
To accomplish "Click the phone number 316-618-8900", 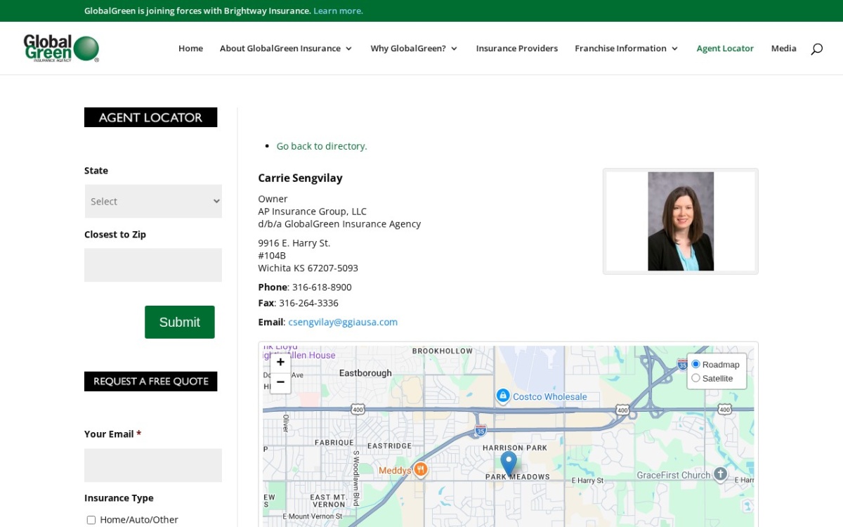I will pos(322,287).
